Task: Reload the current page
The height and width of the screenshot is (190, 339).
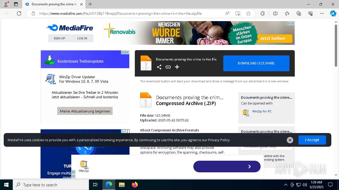Action: [x=19, y=13]
